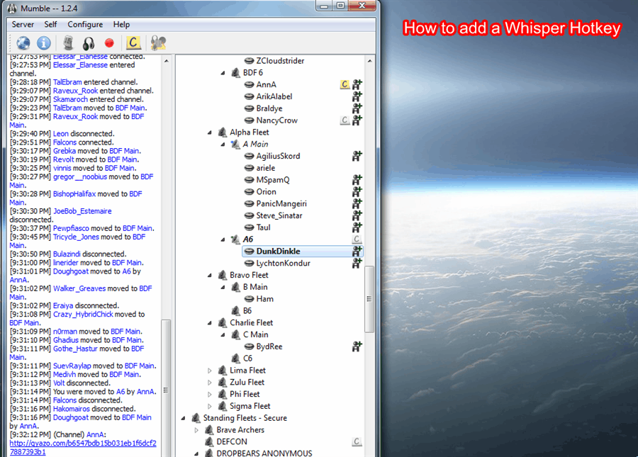Deafen yourself with the headphones icon

tap(89, 43)
